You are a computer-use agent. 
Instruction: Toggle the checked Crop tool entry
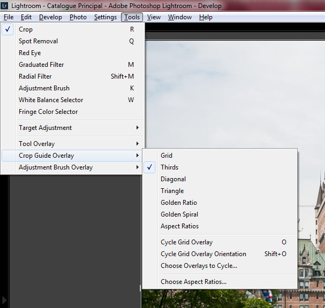click(x=72, y=29)
